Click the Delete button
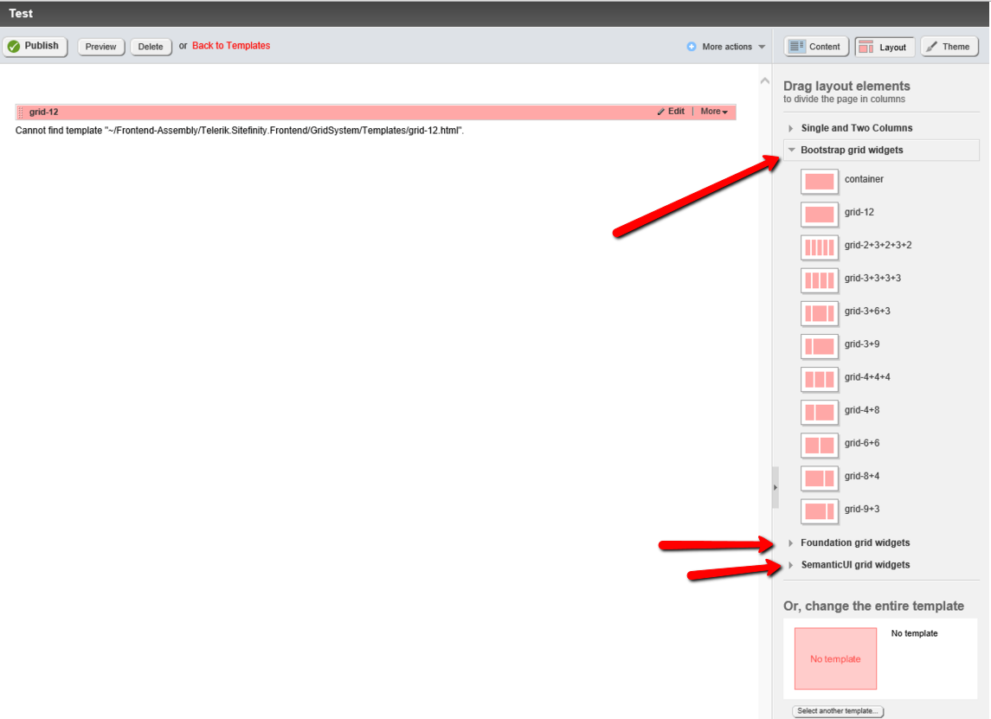Image resolution: width=991 pixels, height=719 pixels. pyautogui.click(x=151, y=47)
